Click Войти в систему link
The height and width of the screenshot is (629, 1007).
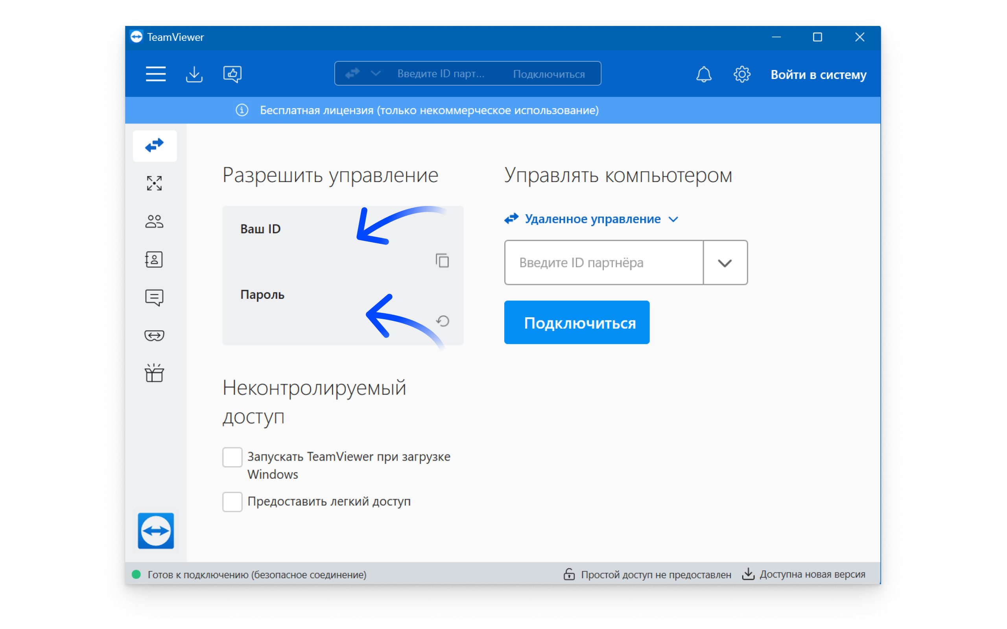819,75
